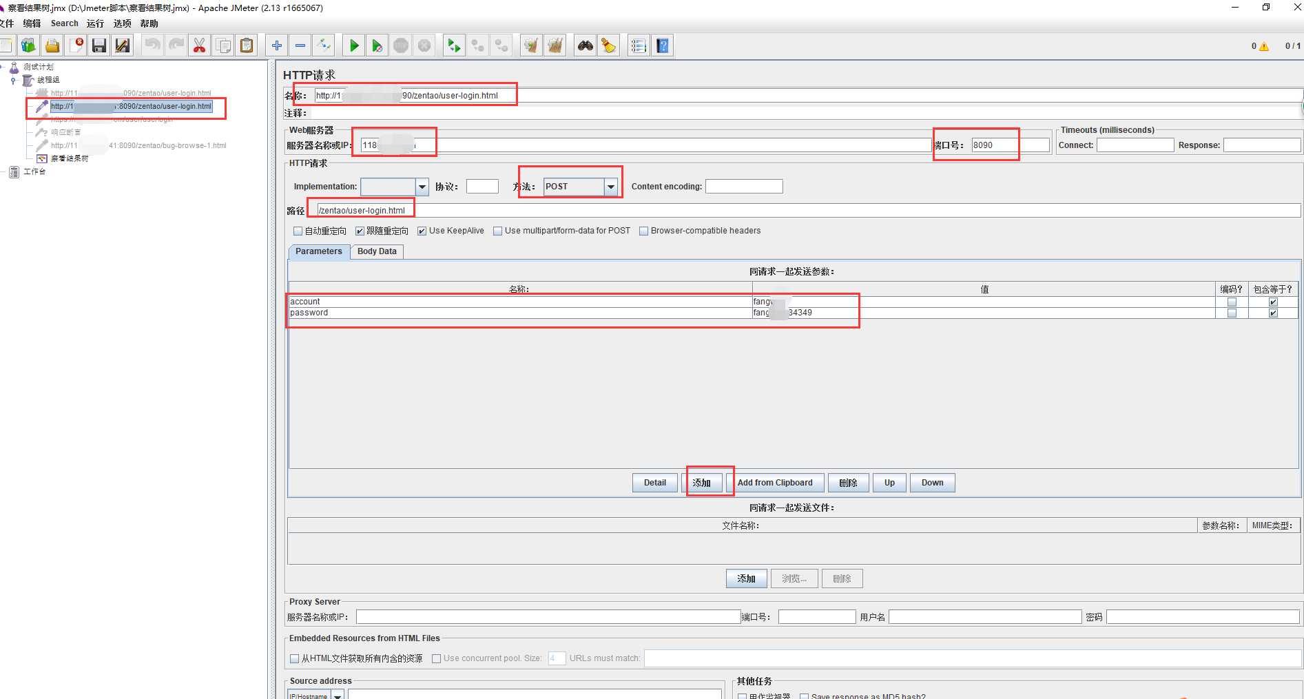The height and width of the screenshot is (699, 1304).
Task: Click the Paste clipboard icon
Action: (x=247, y=46)
